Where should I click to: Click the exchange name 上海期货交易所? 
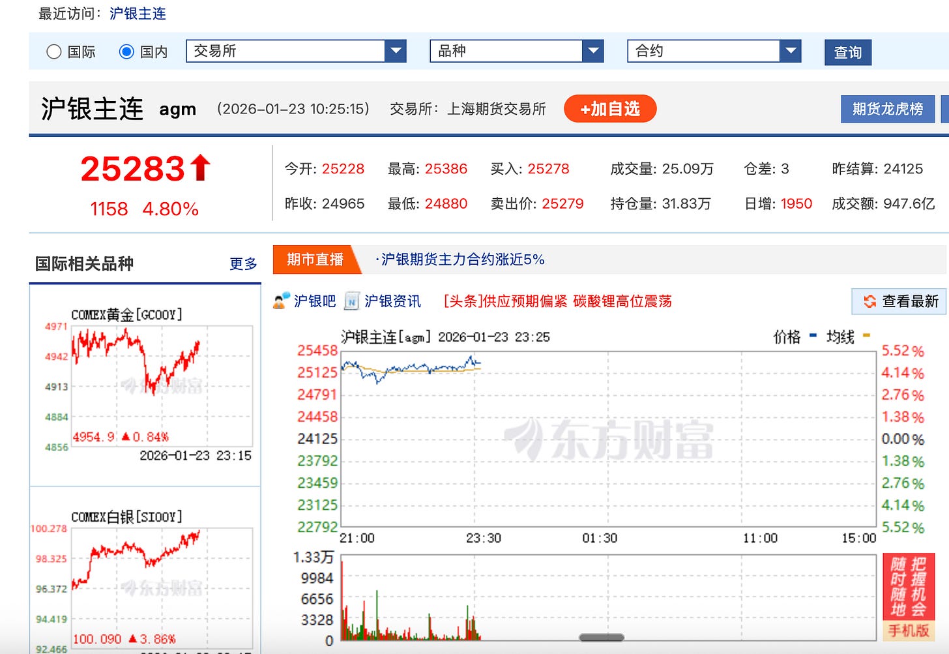click(497, 109)
